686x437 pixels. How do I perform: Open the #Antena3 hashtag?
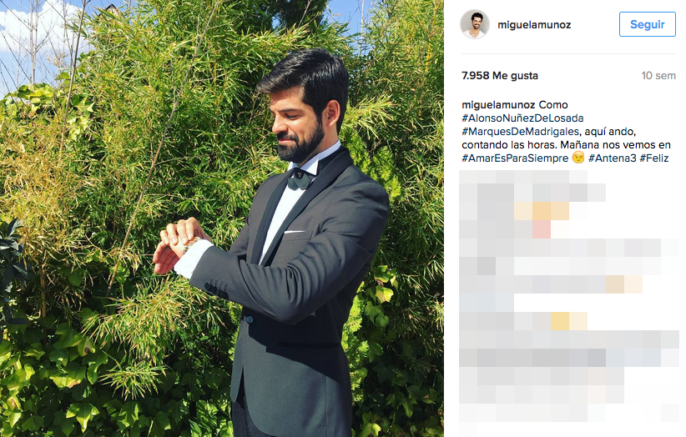click(x=612, y=158)
